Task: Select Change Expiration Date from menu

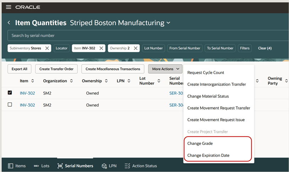Action: 208,155
